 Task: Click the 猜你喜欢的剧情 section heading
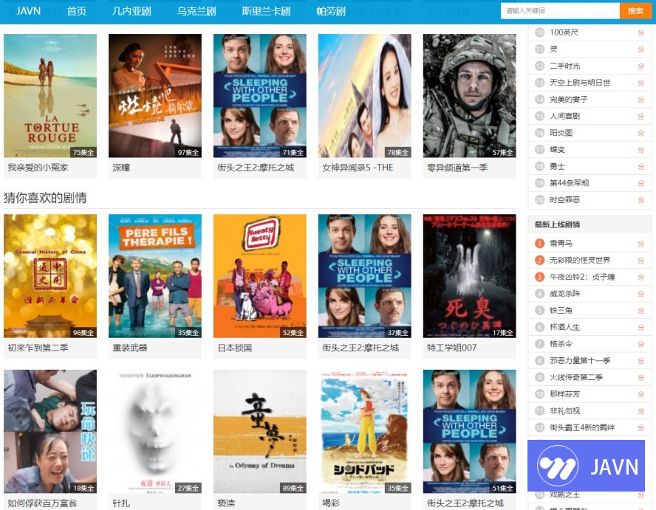click(x=45, y=198)
